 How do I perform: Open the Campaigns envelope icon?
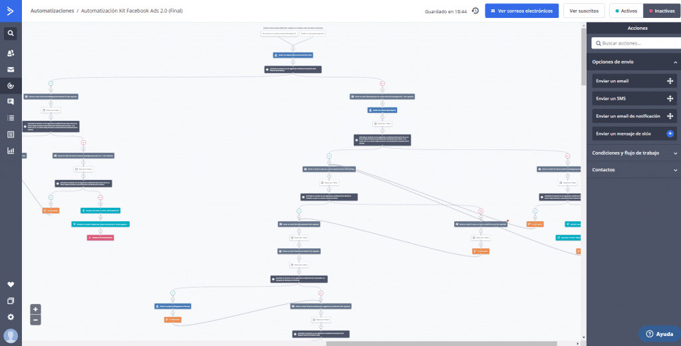tap(11, 69)
